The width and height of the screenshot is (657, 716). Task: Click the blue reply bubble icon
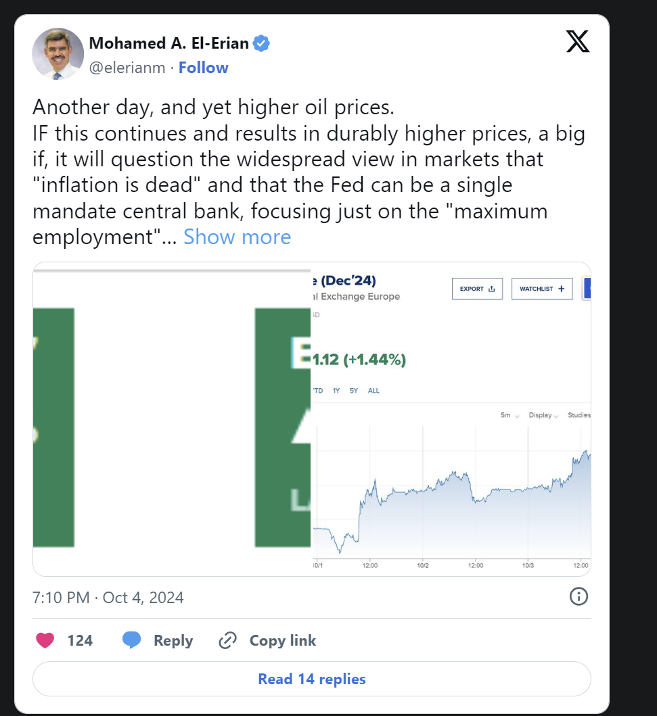point(131,640)
